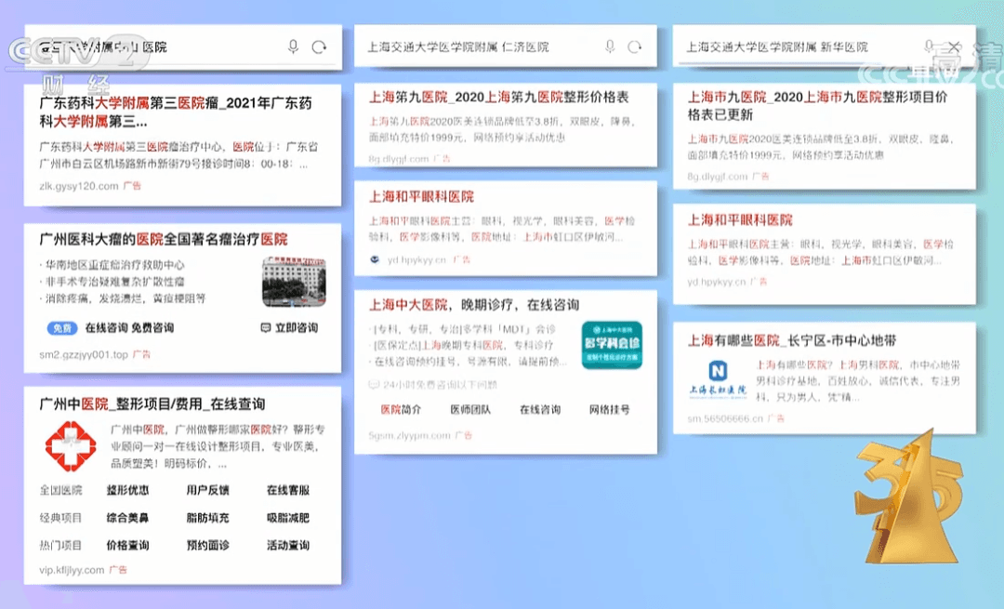Open 上海和平眼科医院 result in middle column
Screen dimensions: 1004x609
421,197
